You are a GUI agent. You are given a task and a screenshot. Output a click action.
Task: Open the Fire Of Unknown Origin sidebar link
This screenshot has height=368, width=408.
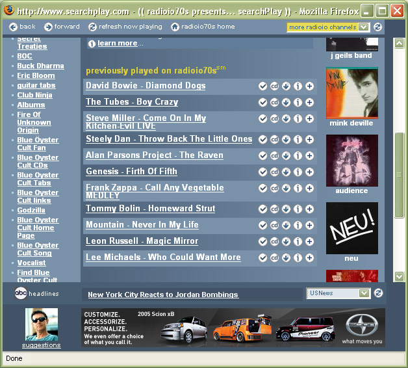pos(34,122)
